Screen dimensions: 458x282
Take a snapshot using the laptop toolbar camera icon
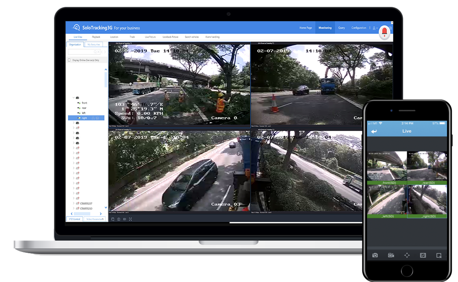click(x=119, y=219)
